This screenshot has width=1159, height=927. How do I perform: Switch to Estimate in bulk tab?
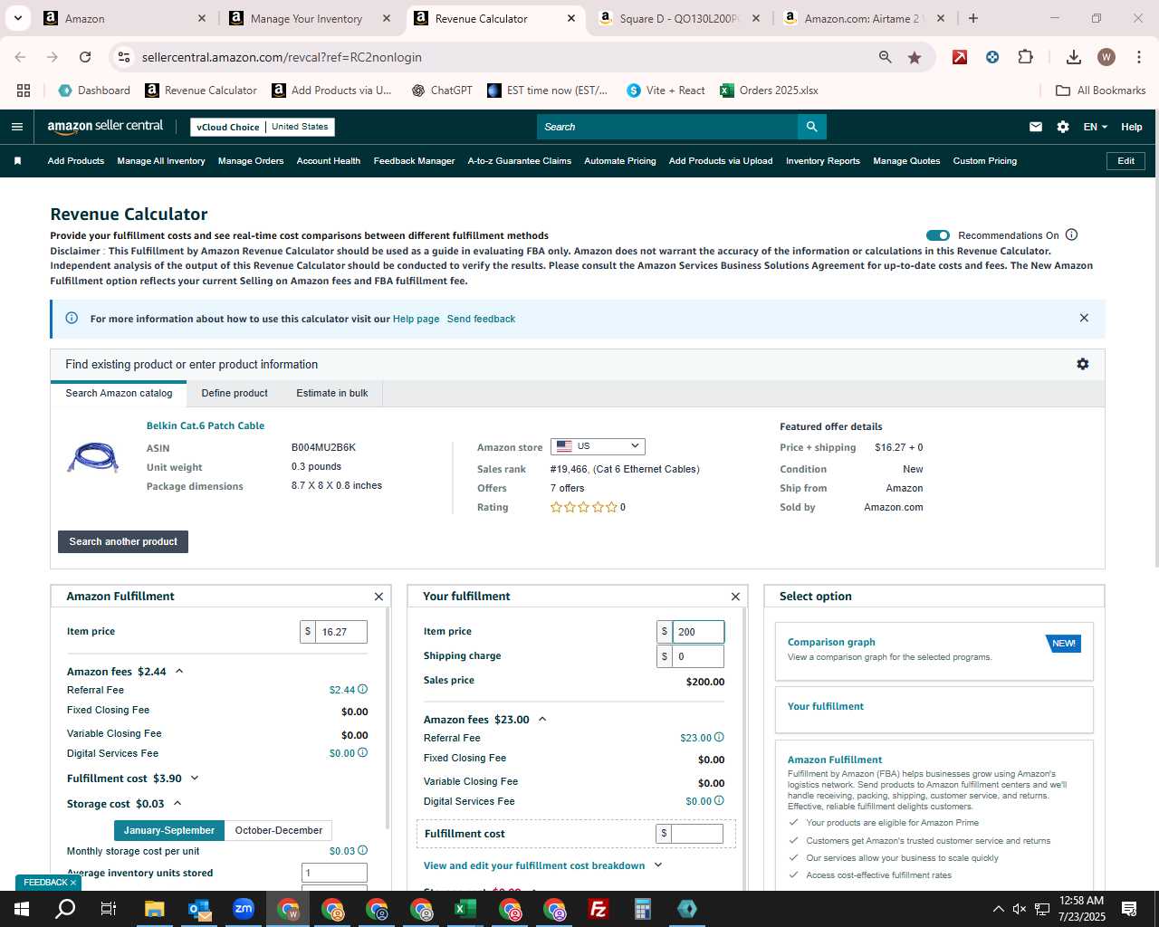coord(332,393)
